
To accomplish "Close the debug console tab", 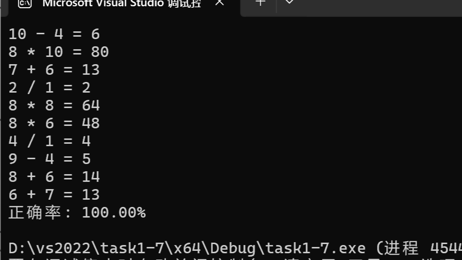I will (220, 3).
